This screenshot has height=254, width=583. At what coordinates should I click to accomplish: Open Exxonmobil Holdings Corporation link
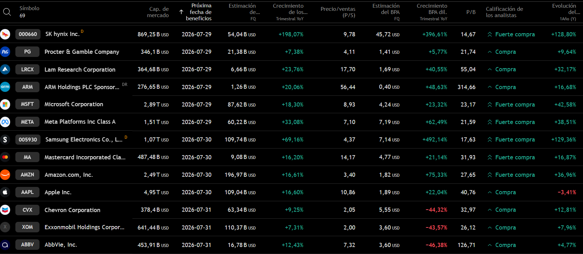click(85, 227)
